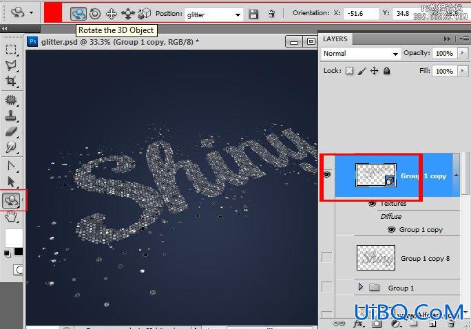Hide the selected Group 1 copy layer
Image resolution: width=471 pixels, height=329 pixels.
(327, 174)
